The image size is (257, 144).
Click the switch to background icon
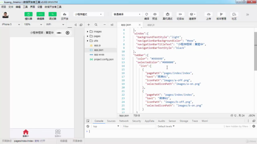click(180, 14)
